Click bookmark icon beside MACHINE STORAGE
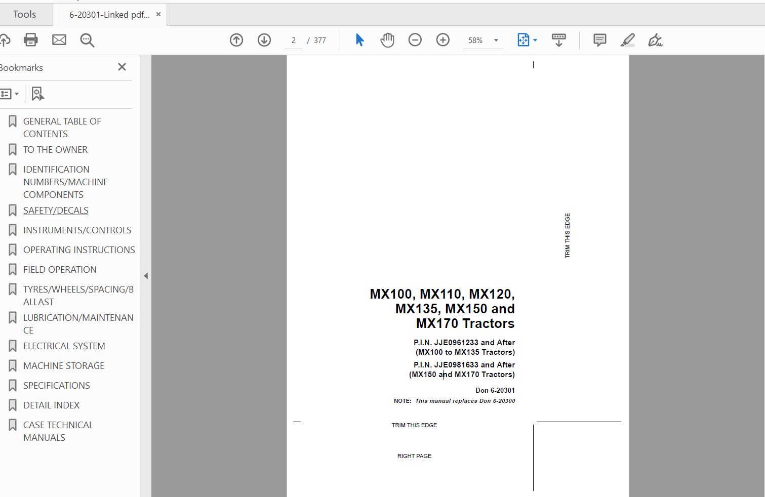 (13, 366)
